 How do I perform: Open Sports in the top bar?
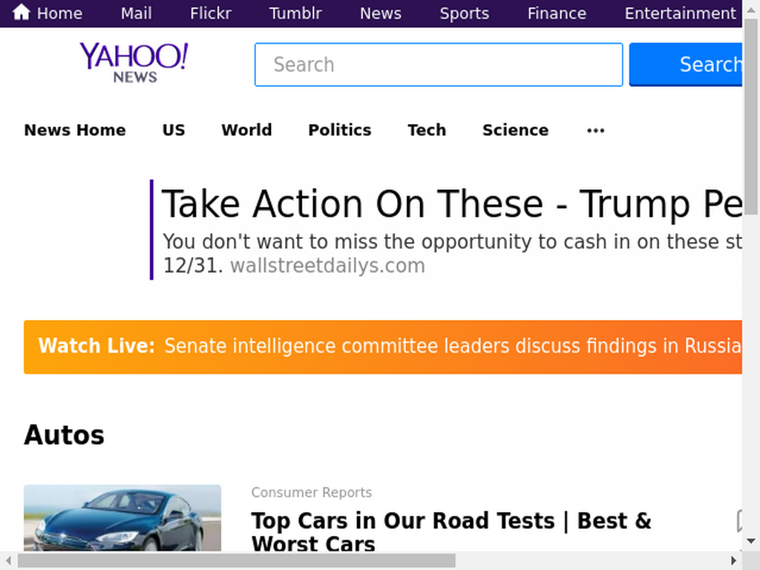pos(465,13)
